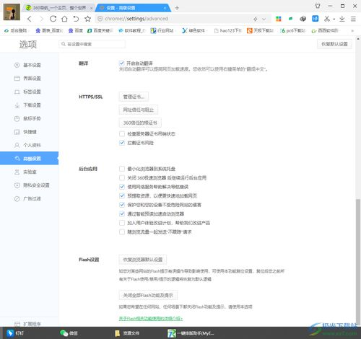Viewport: 361px width, 339px height.
Task: Open the address bar dropdown arrow
Action: [x=264, y=19]
